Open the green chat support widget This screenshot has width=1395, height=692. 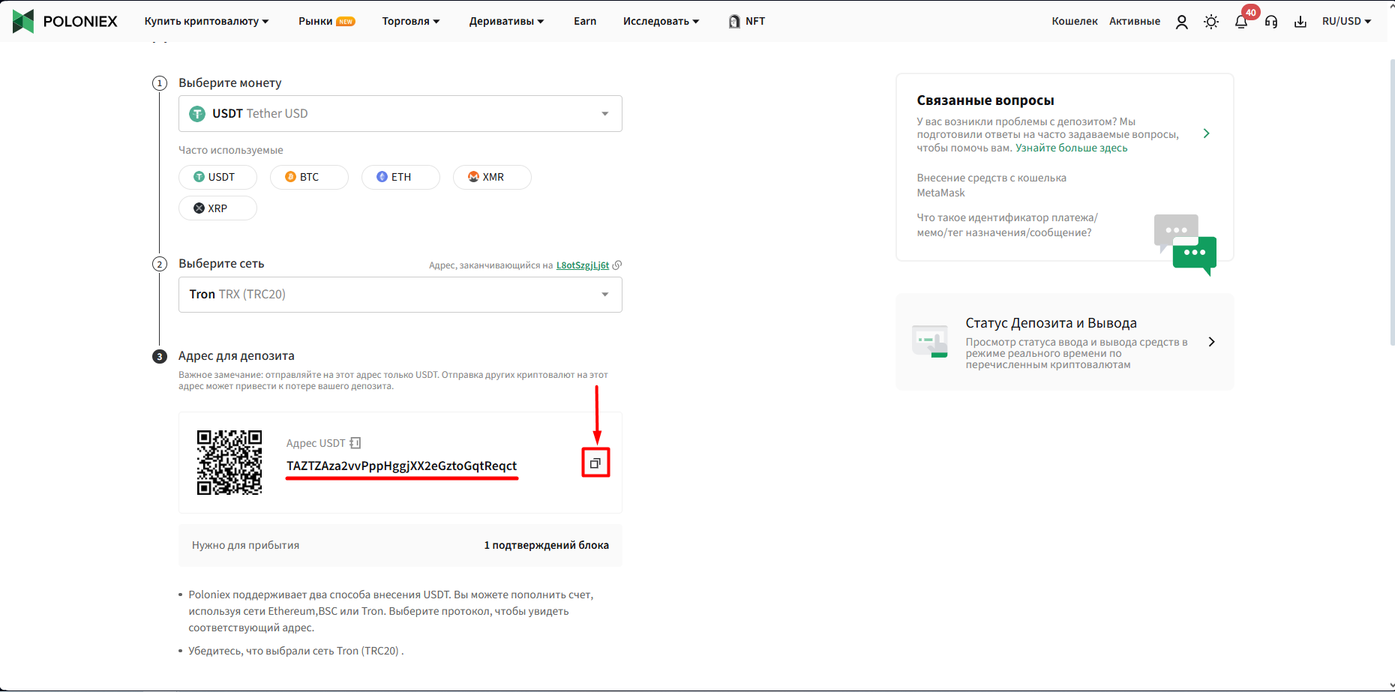coord(1185,244)
